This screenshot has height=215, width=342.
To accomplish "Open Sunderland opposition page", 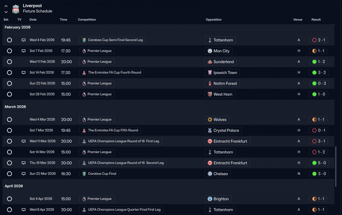I will (x=221, y=62).
